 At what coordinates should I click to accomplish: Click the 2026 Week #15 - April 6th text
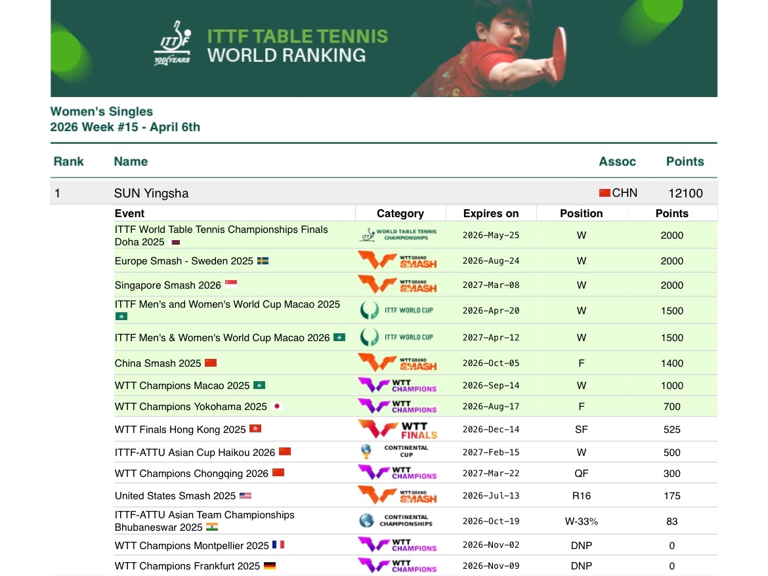[x=125, y=127]
